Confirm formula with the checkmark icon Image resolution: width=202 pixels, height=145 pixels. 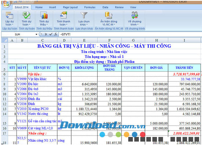51,34
